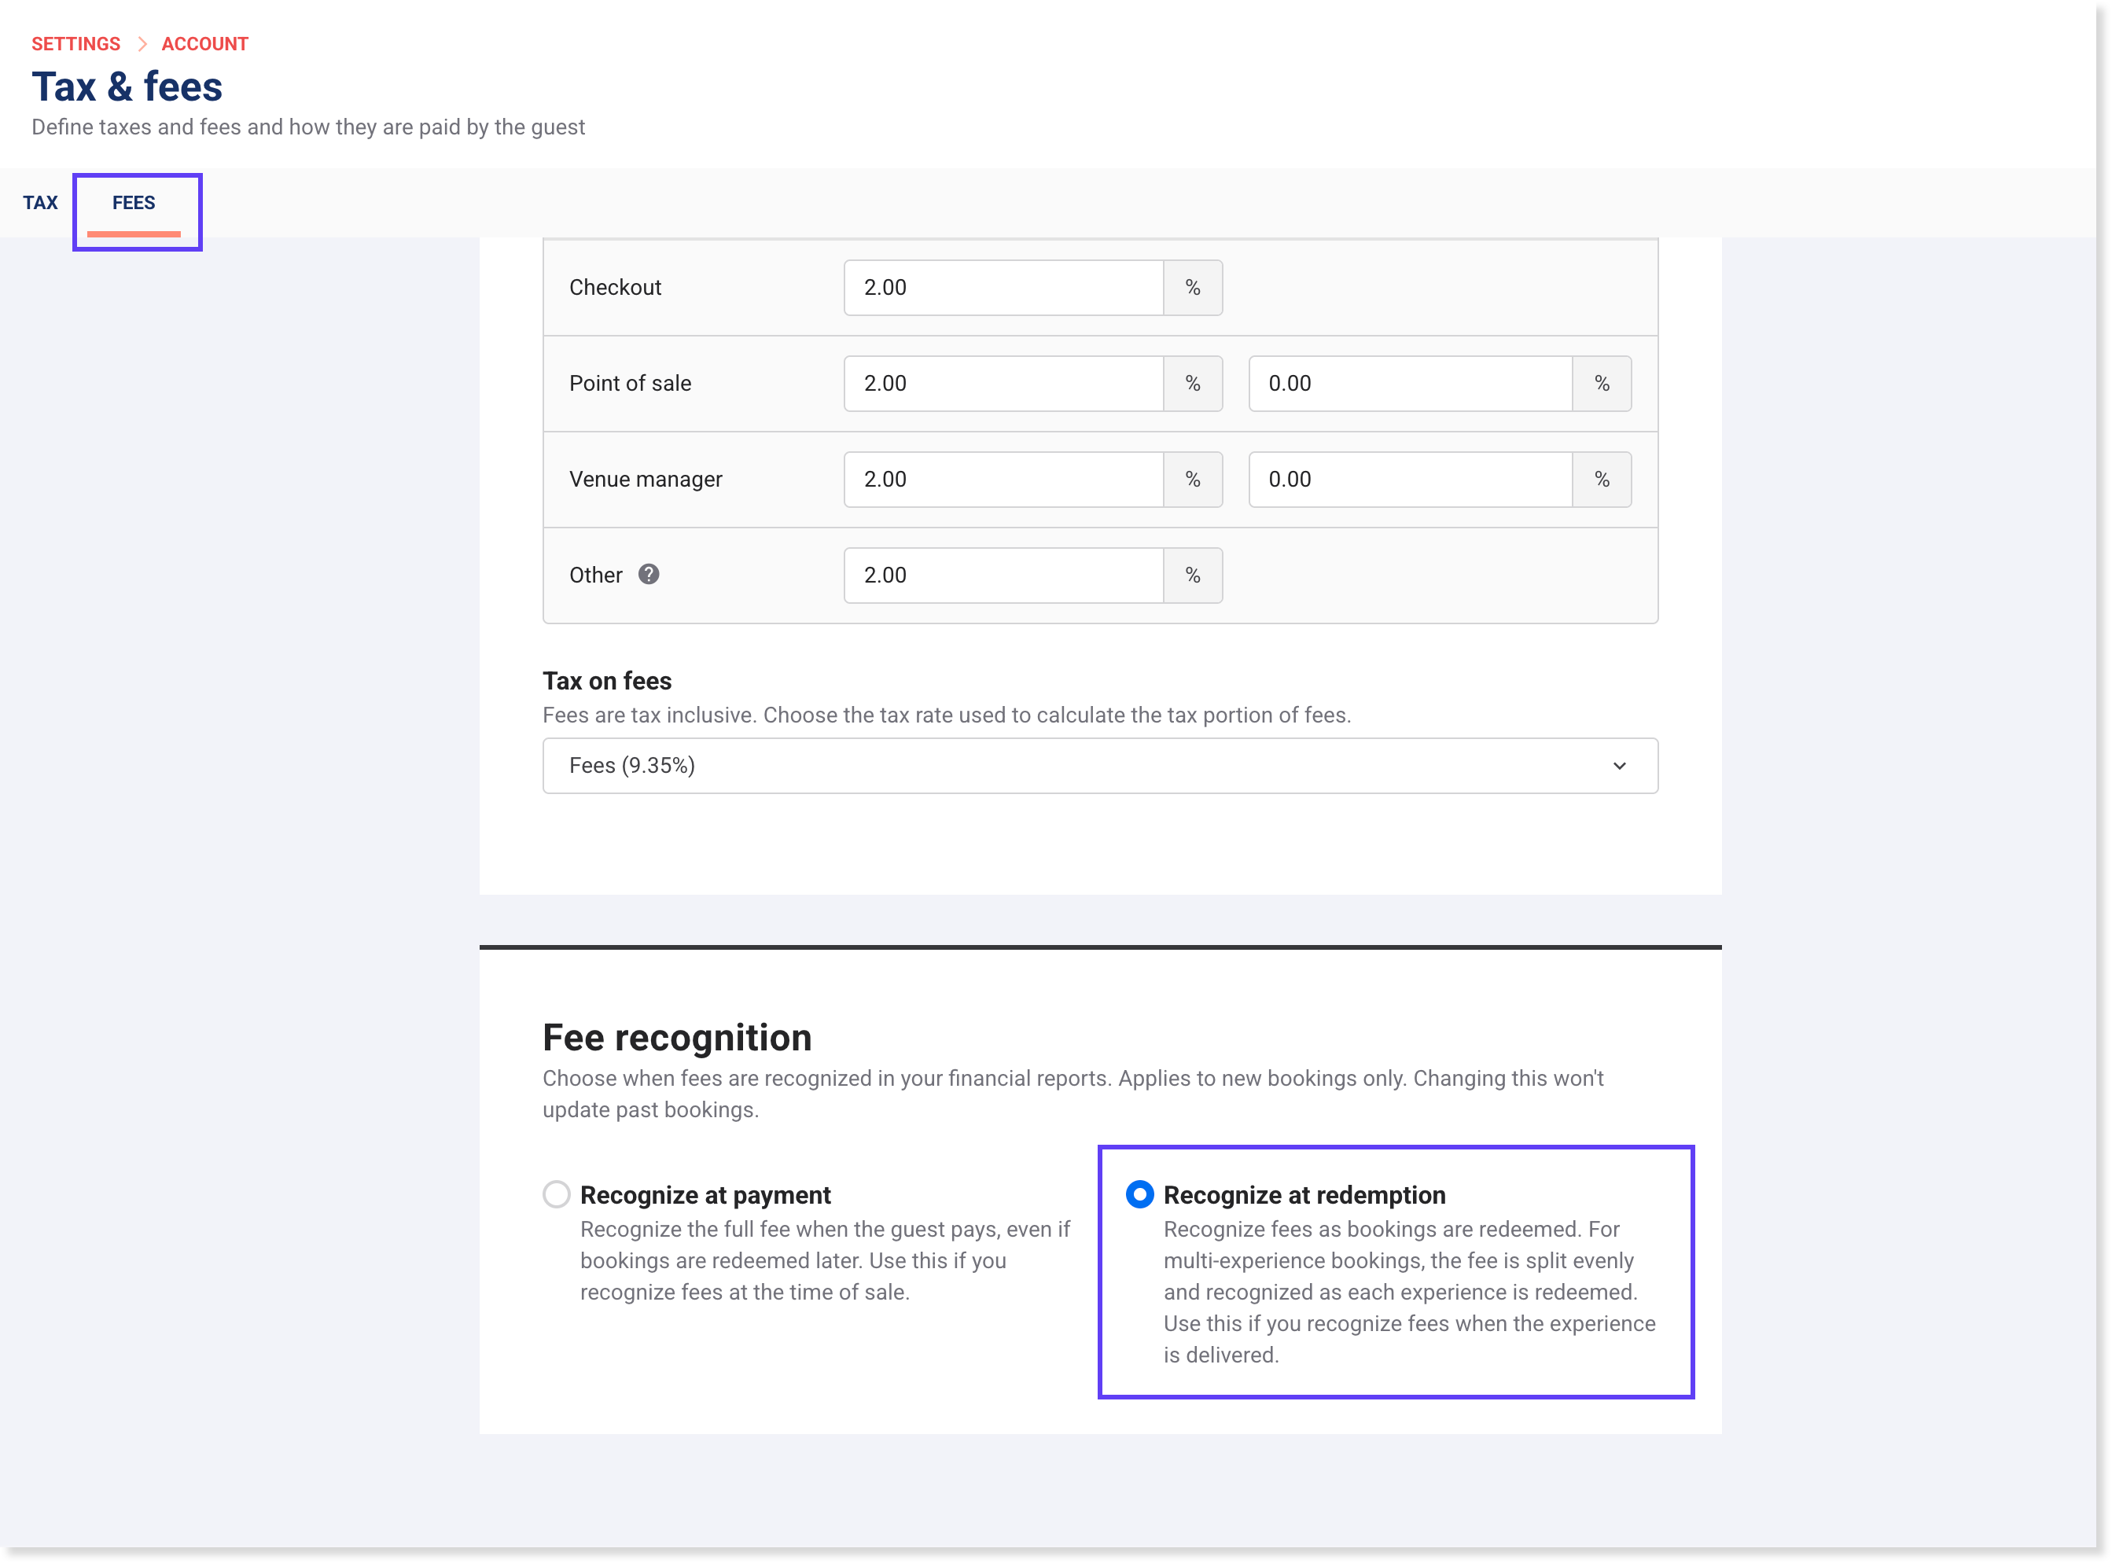Switch to the TAX tab

point(40,203)
